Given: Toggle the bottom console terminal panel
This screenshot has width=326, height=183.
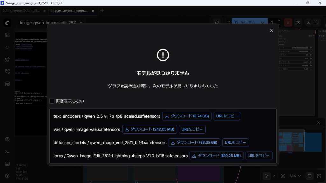Looking at the screenshot, I should 7,152.
